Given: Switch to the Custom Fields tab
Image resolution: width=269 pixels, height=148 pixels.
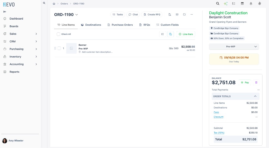Looking at the screenshot, I should click(x=167, y=25).
